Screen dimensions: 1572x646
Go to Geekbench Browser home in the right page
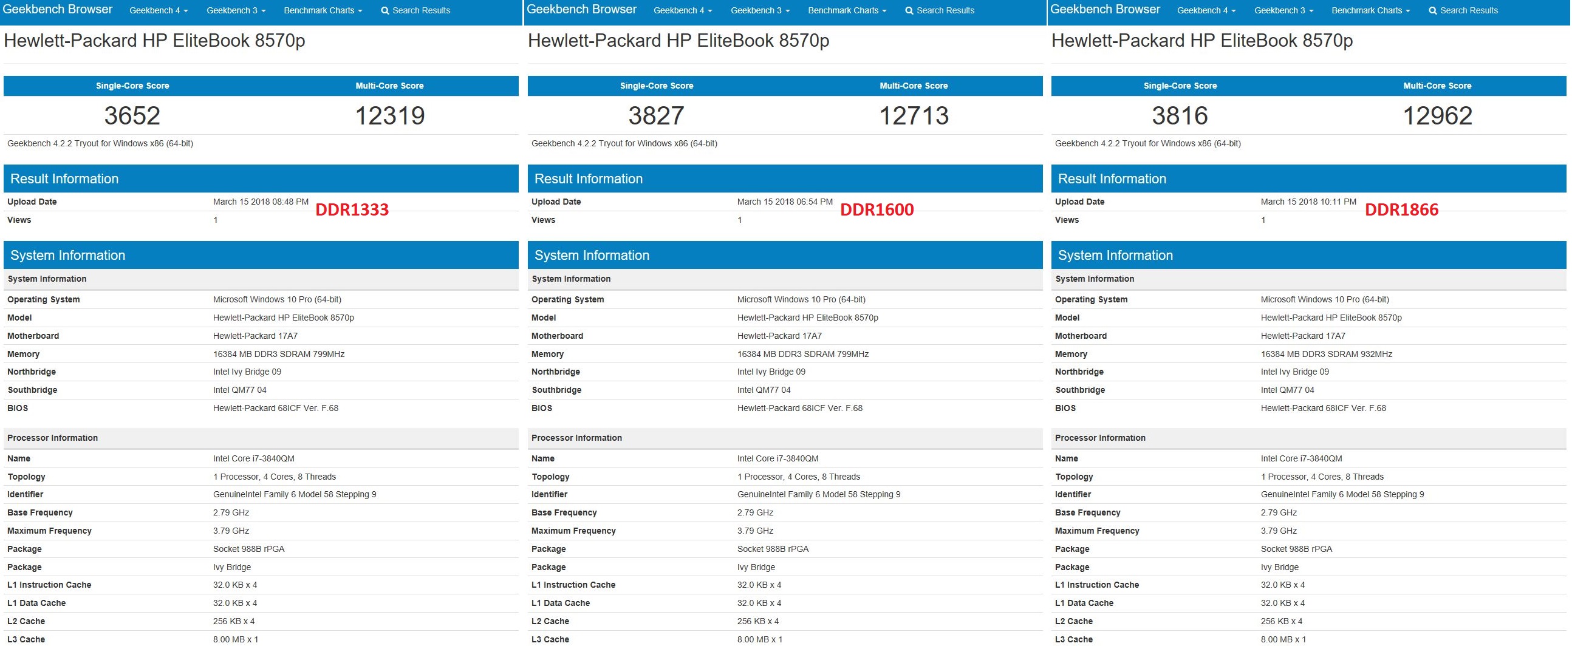1105,9
